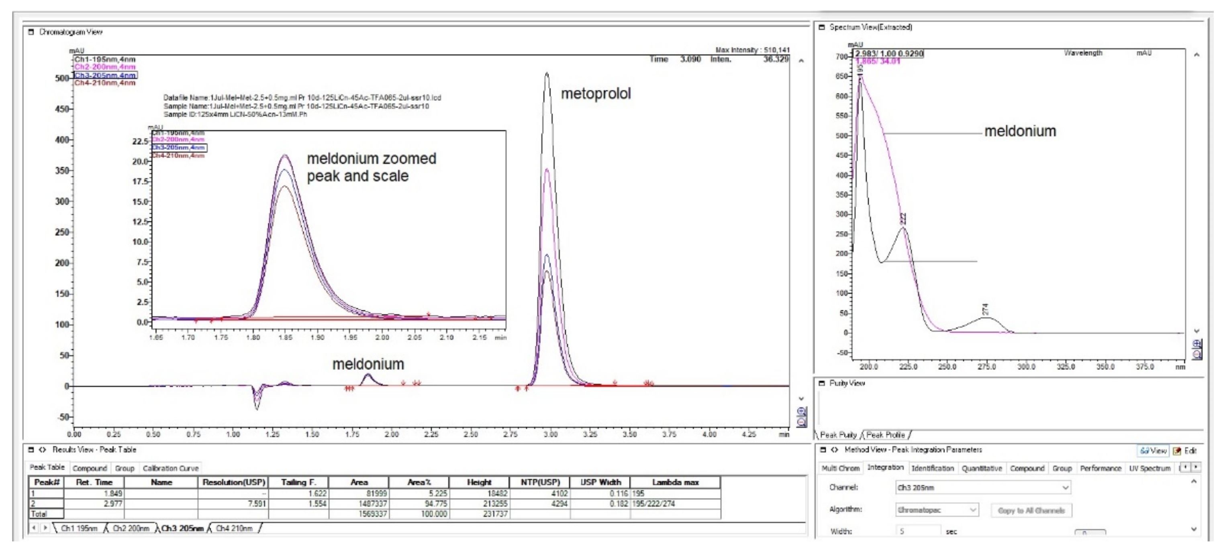Click Results View panel window icon
The width and height of the screenshot is (1217, 550).
[31, 450]
